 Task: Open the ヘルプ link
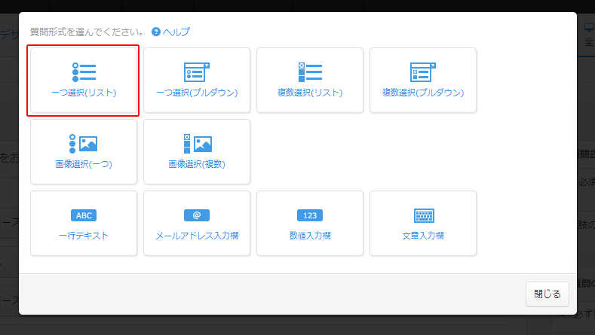(x=176, y=32)
